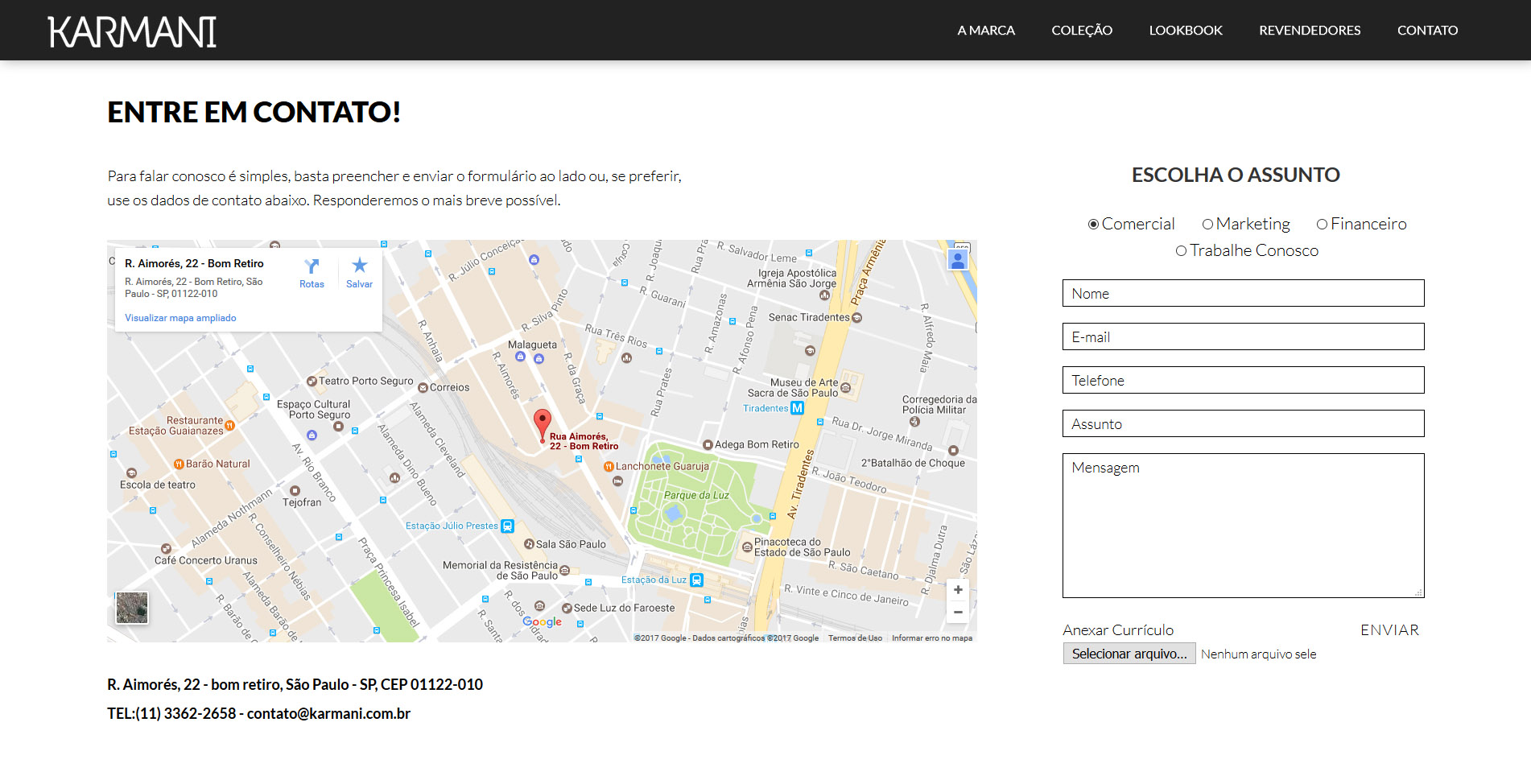Choose the Financeiro radio option
Image resolution: width=1531 pixels, height=780 pixels.
click(x=1322, y=225)
